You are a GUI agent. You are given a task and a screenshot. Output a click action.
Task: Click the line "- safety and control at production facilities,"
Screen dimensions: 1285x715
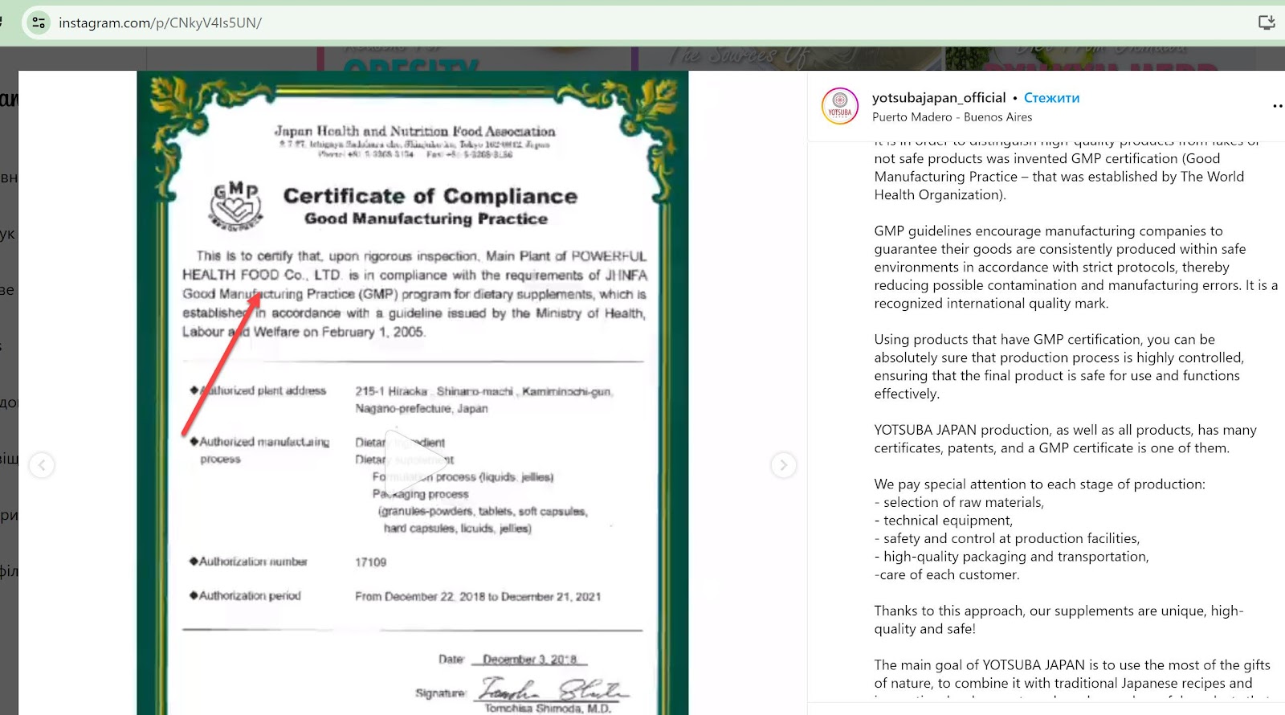[1007, 539]
